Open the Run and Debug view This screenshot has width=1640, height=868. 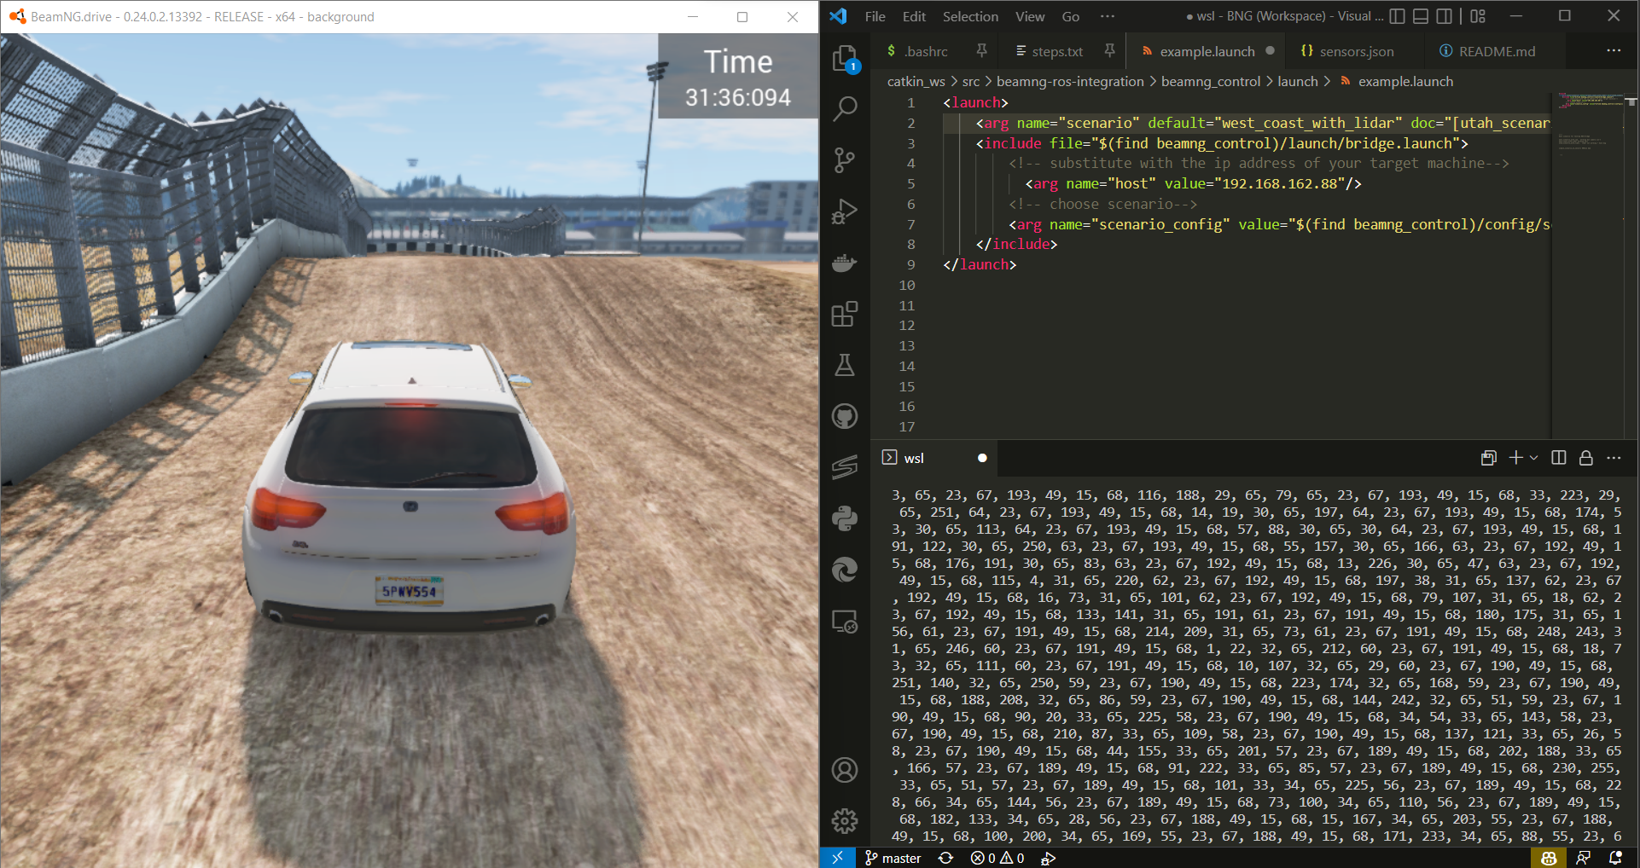[845, 211]
